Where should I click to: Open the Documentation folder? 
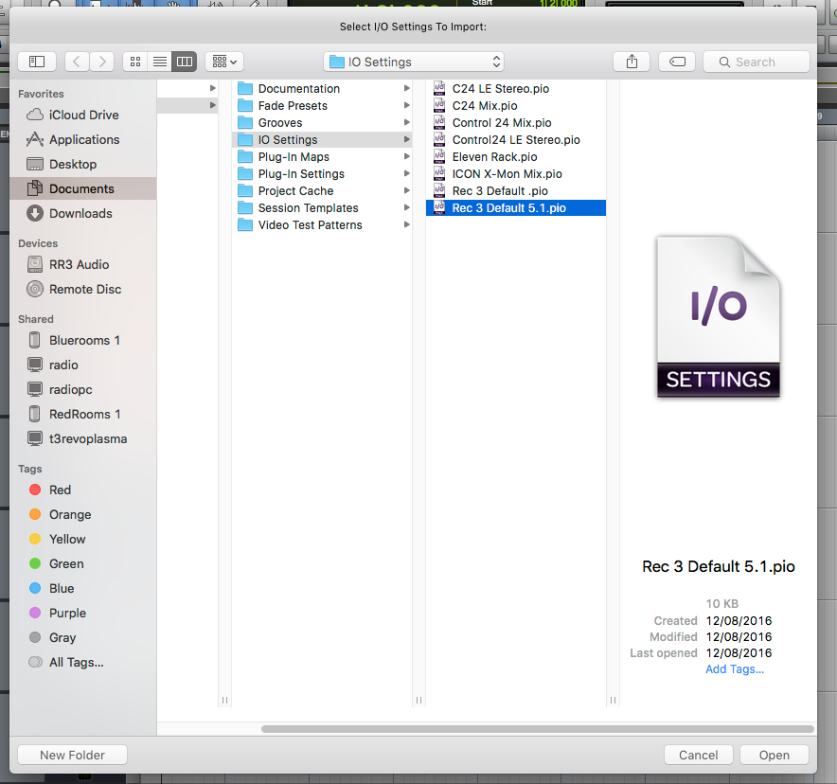pos(322,88)
